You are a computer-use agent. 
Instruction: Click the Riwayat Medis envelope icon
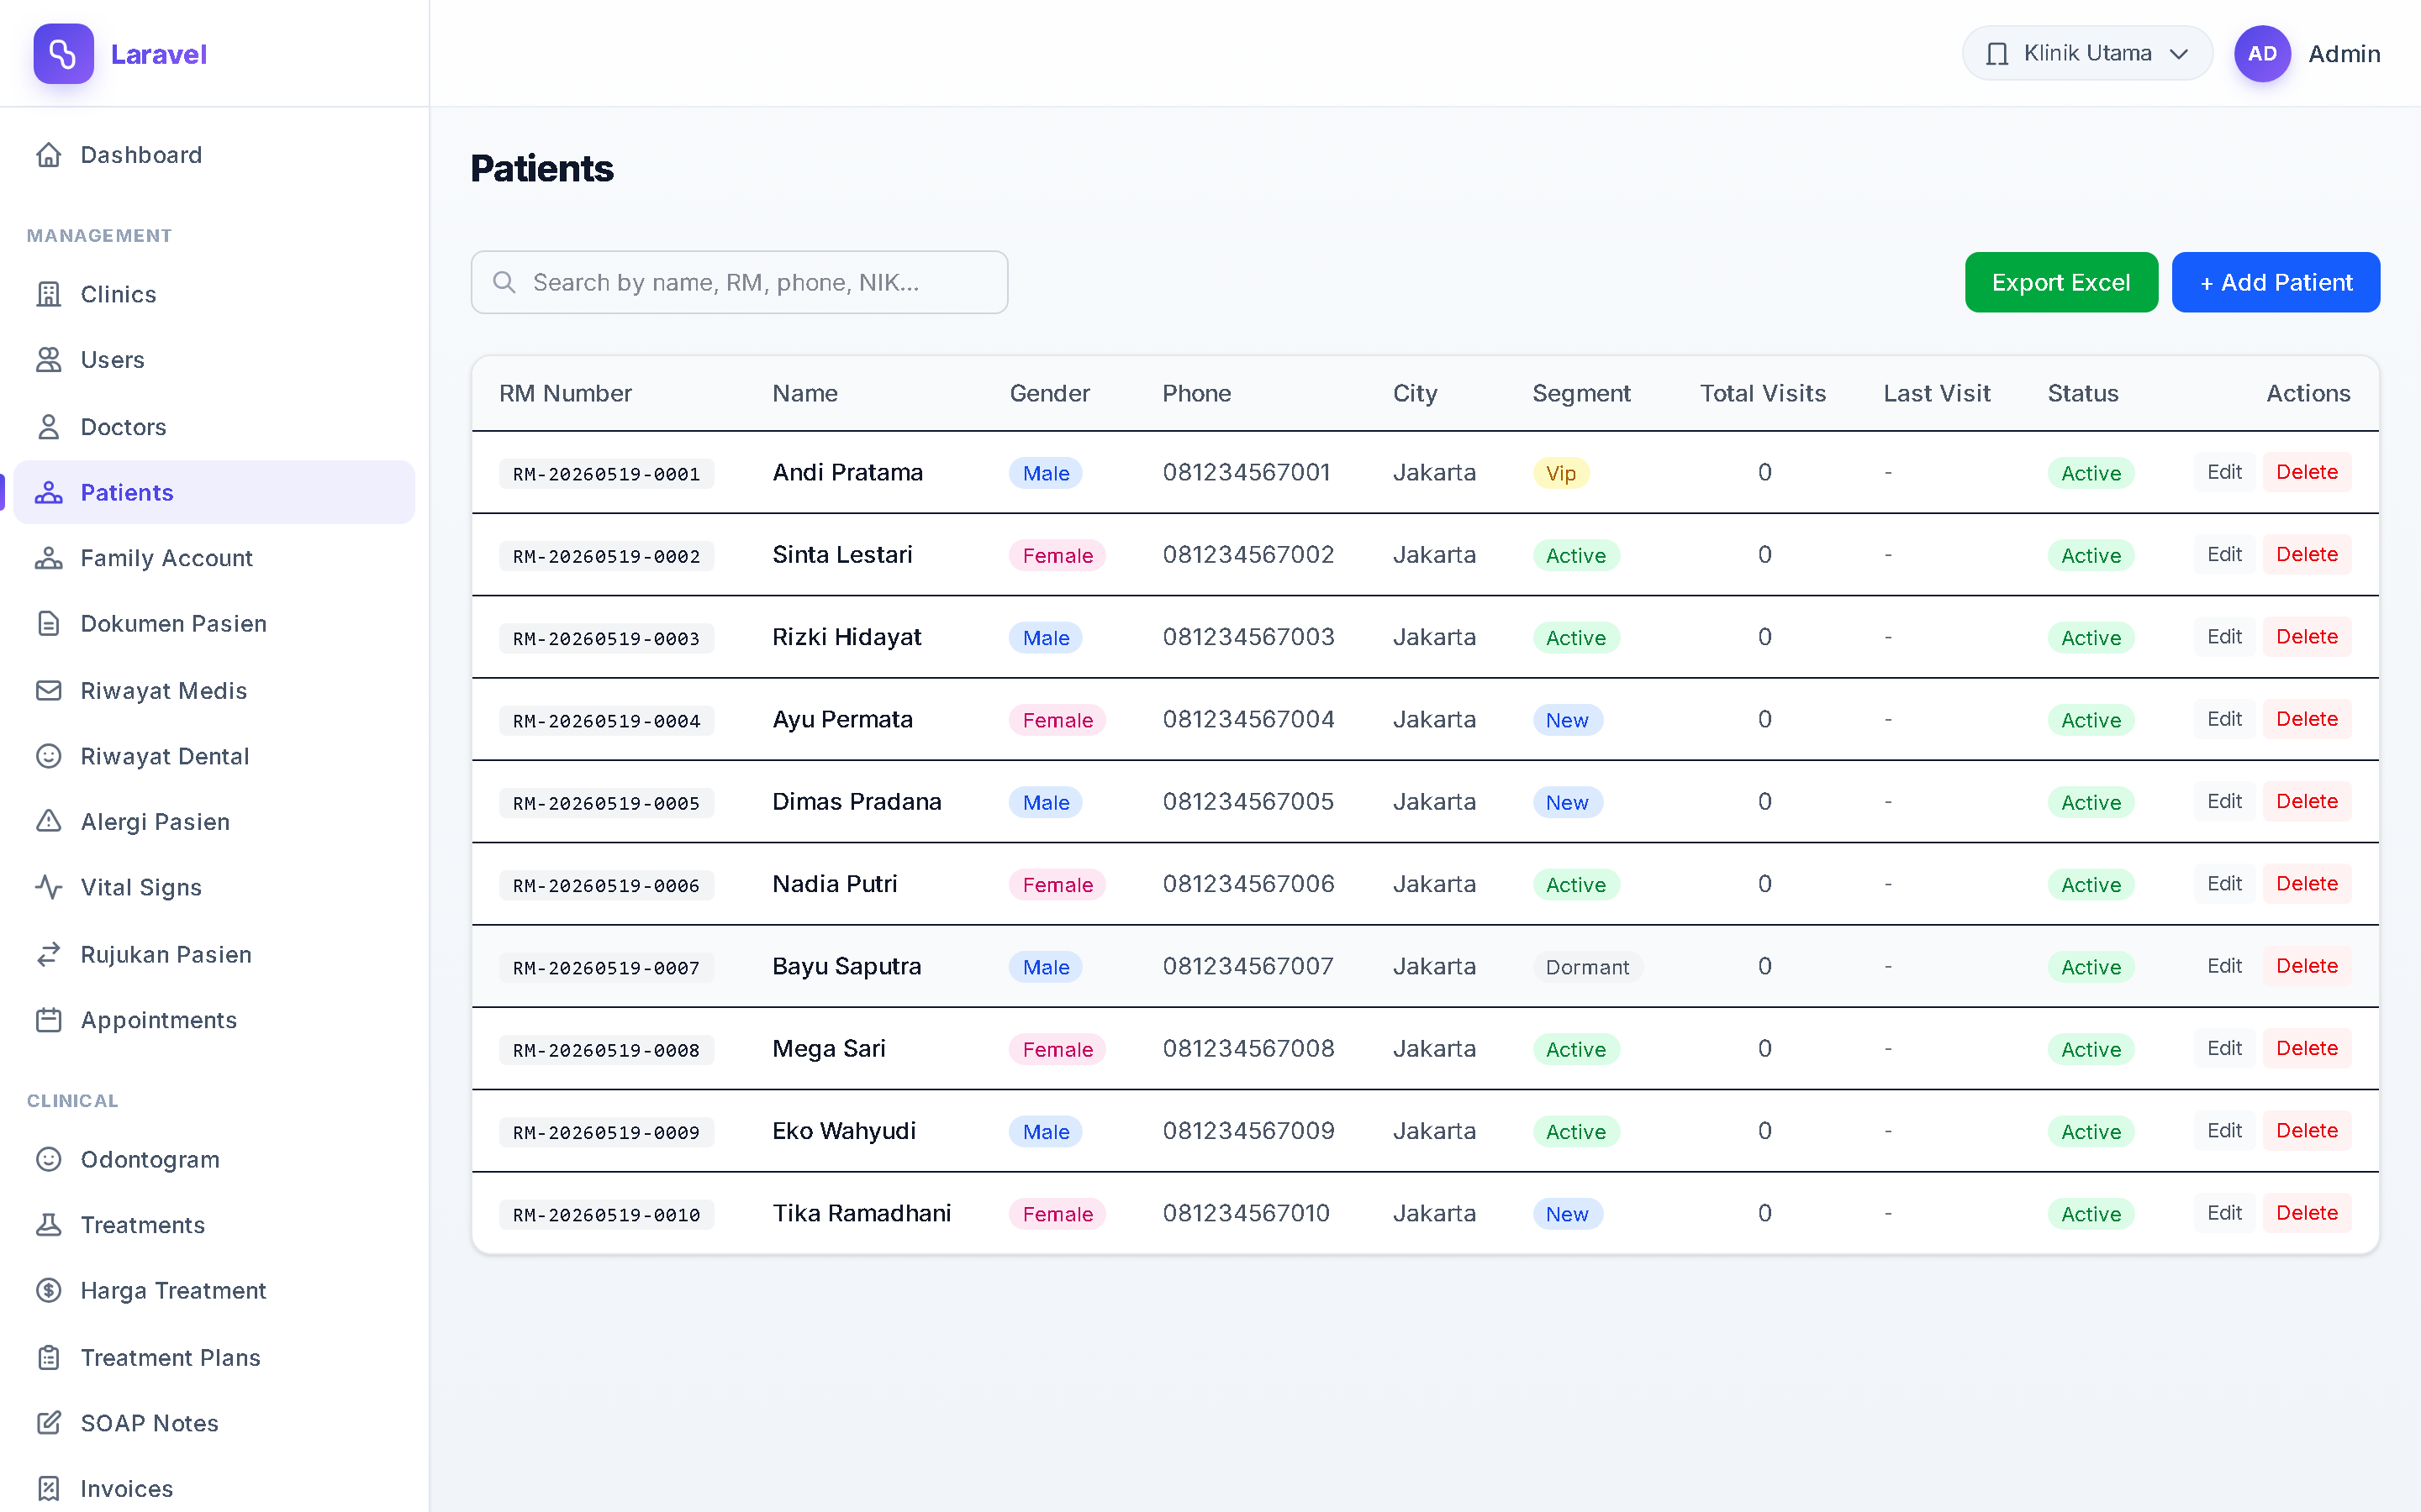click(x=49, y=690)
